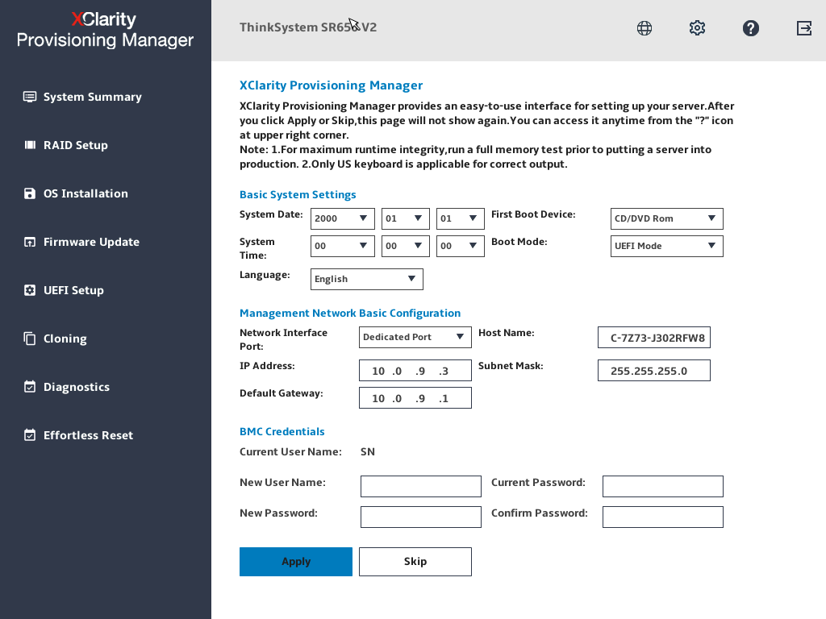Click the Effortless Reset sidebar icon

30,435
